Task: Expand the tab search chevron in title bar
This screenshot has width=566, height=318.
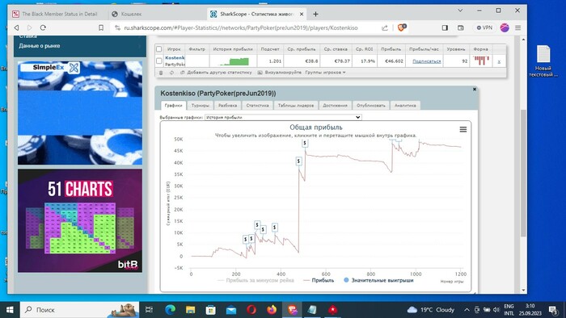Action: 460,10
